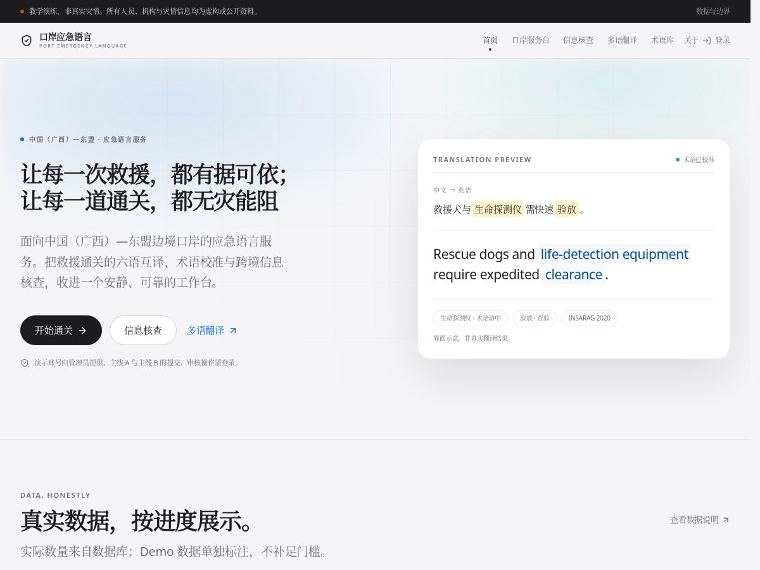Click the 开始通关 button
The image size is (760, 570).
click(x=61, y=331)
